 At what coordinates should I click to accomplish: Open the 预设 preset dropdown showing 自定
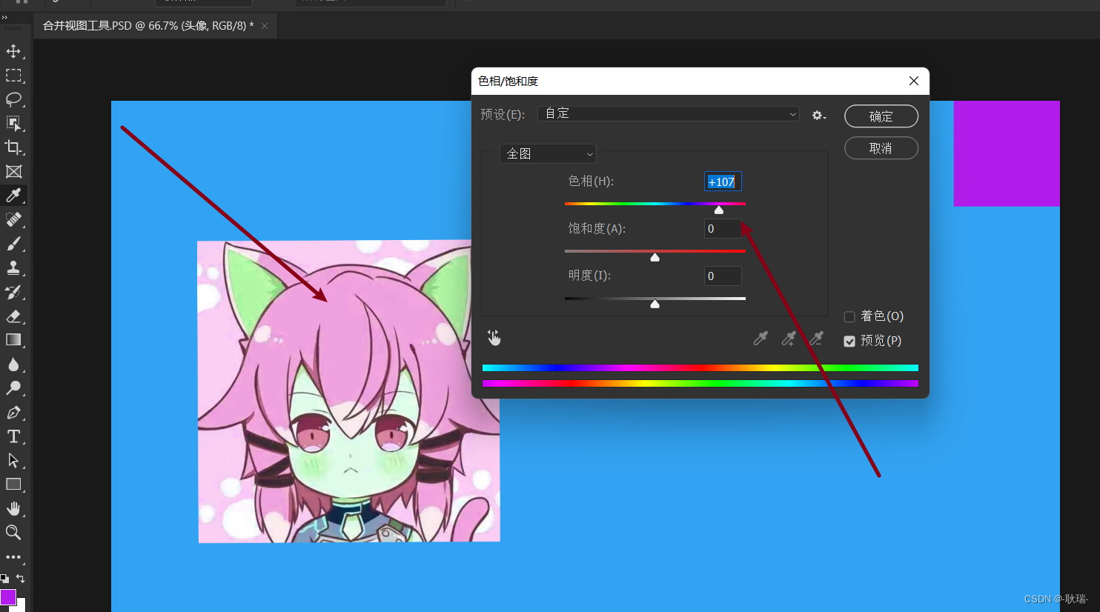pos(668,114)
